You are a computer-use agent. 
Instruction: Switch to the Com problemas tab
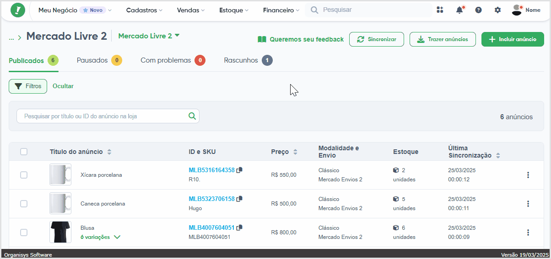tap(173, 60)
